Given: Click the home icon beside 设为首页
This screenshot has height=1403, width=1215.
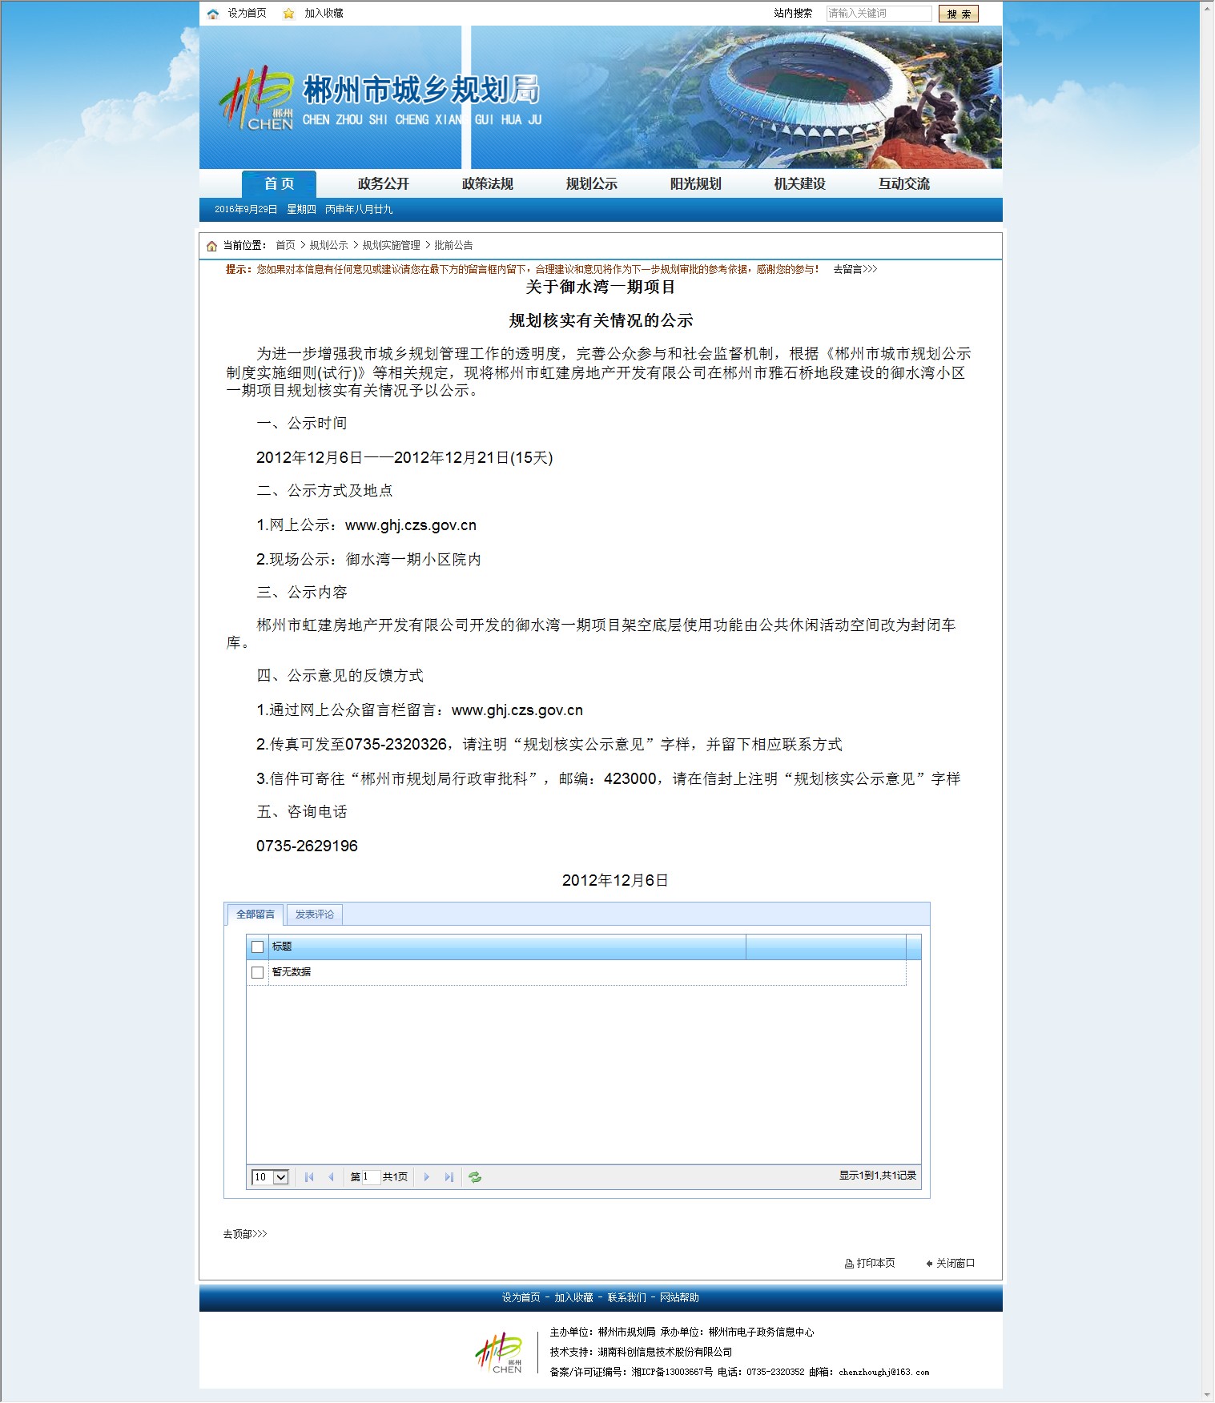Looking at the screenshot, I should [213, 14].
